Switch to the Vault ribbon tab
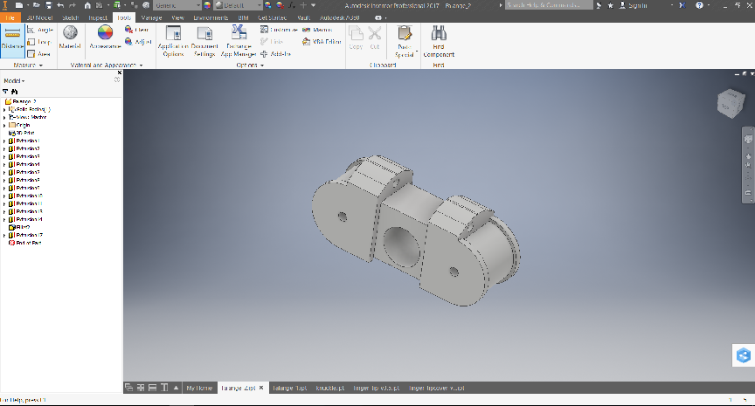The width and height of the screenshot is (755, 406). click(303, 17)
